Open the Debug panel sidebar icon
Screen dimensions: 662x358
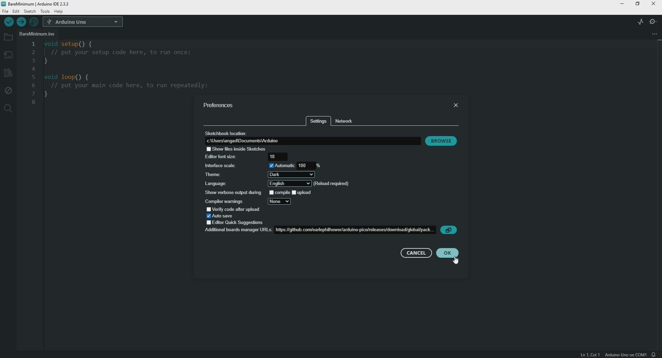coord(8,91)
